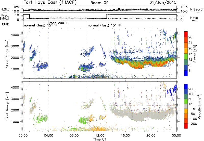Screen dimensions: 204x141
Task: Click the '4000' tick of the power panel
Action: [15, 35]
